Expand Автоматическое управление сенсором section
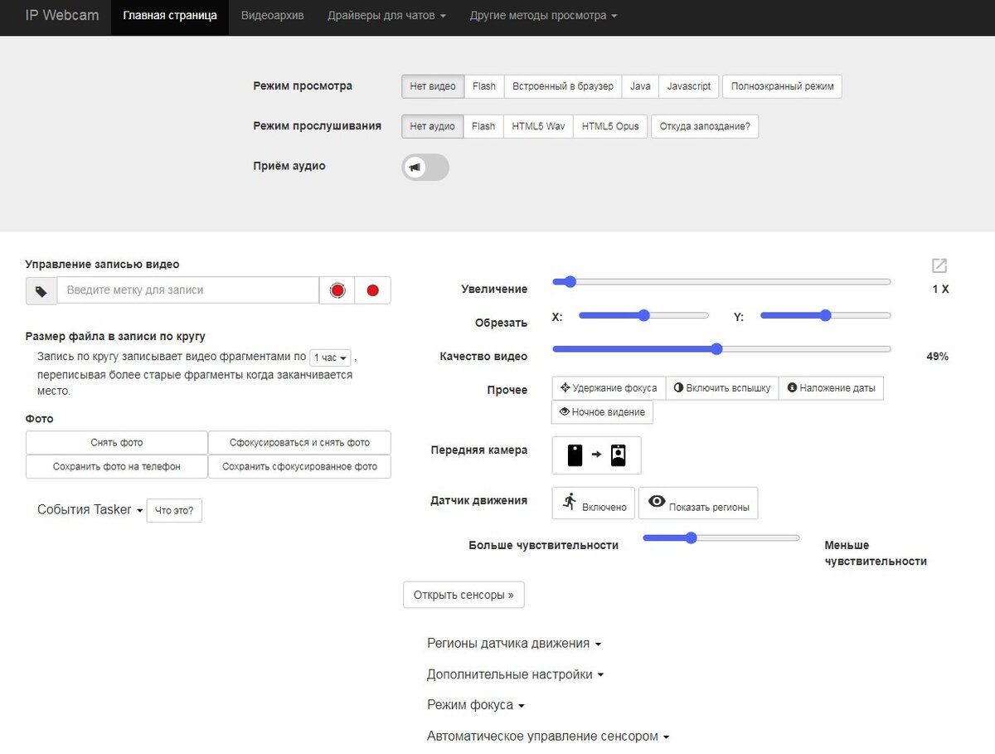 (x=548, y=737)
